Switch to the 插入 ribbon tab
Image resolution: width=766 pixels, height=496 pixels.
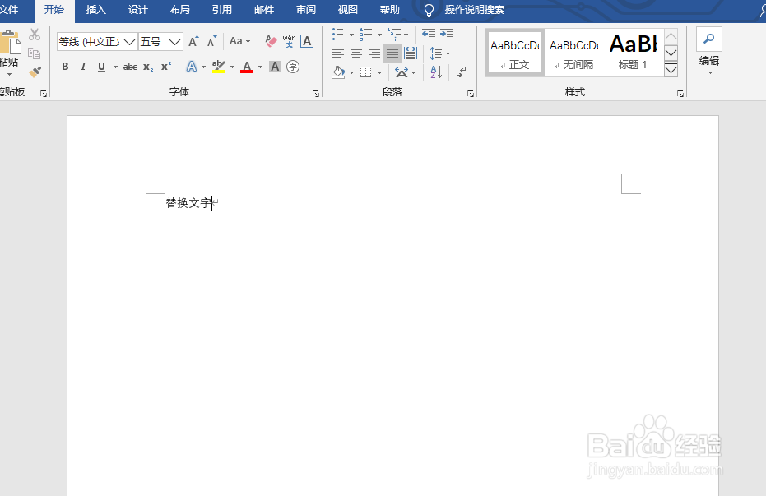(95, 10)
